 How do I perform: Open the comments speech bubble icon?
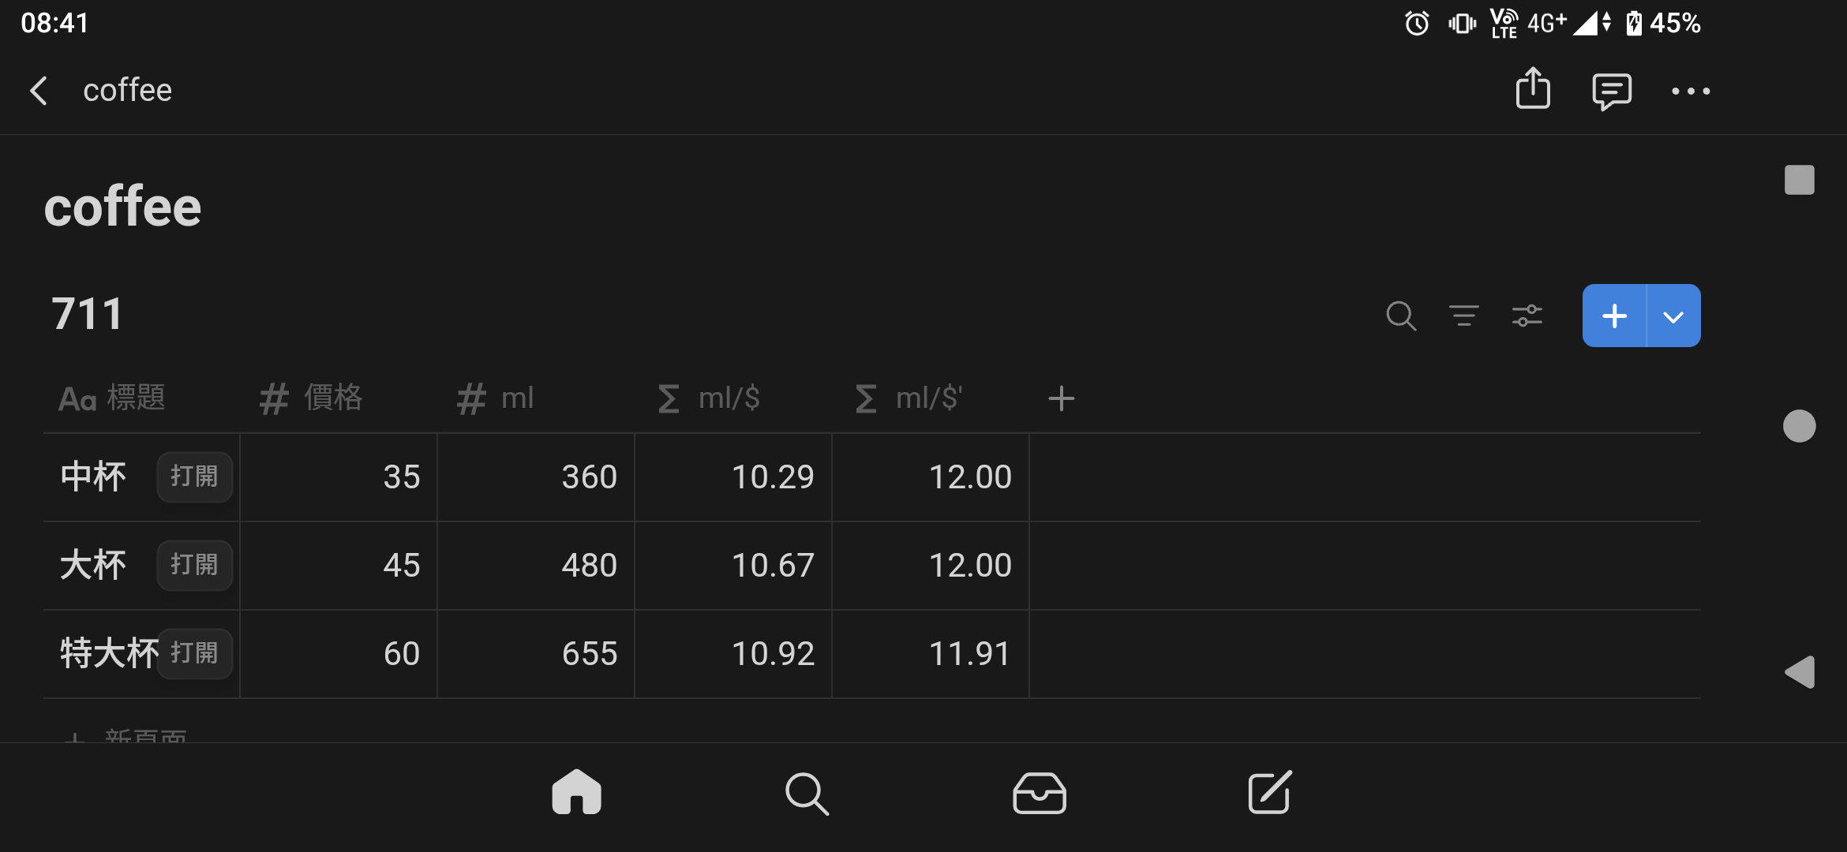click(1612, 92)
